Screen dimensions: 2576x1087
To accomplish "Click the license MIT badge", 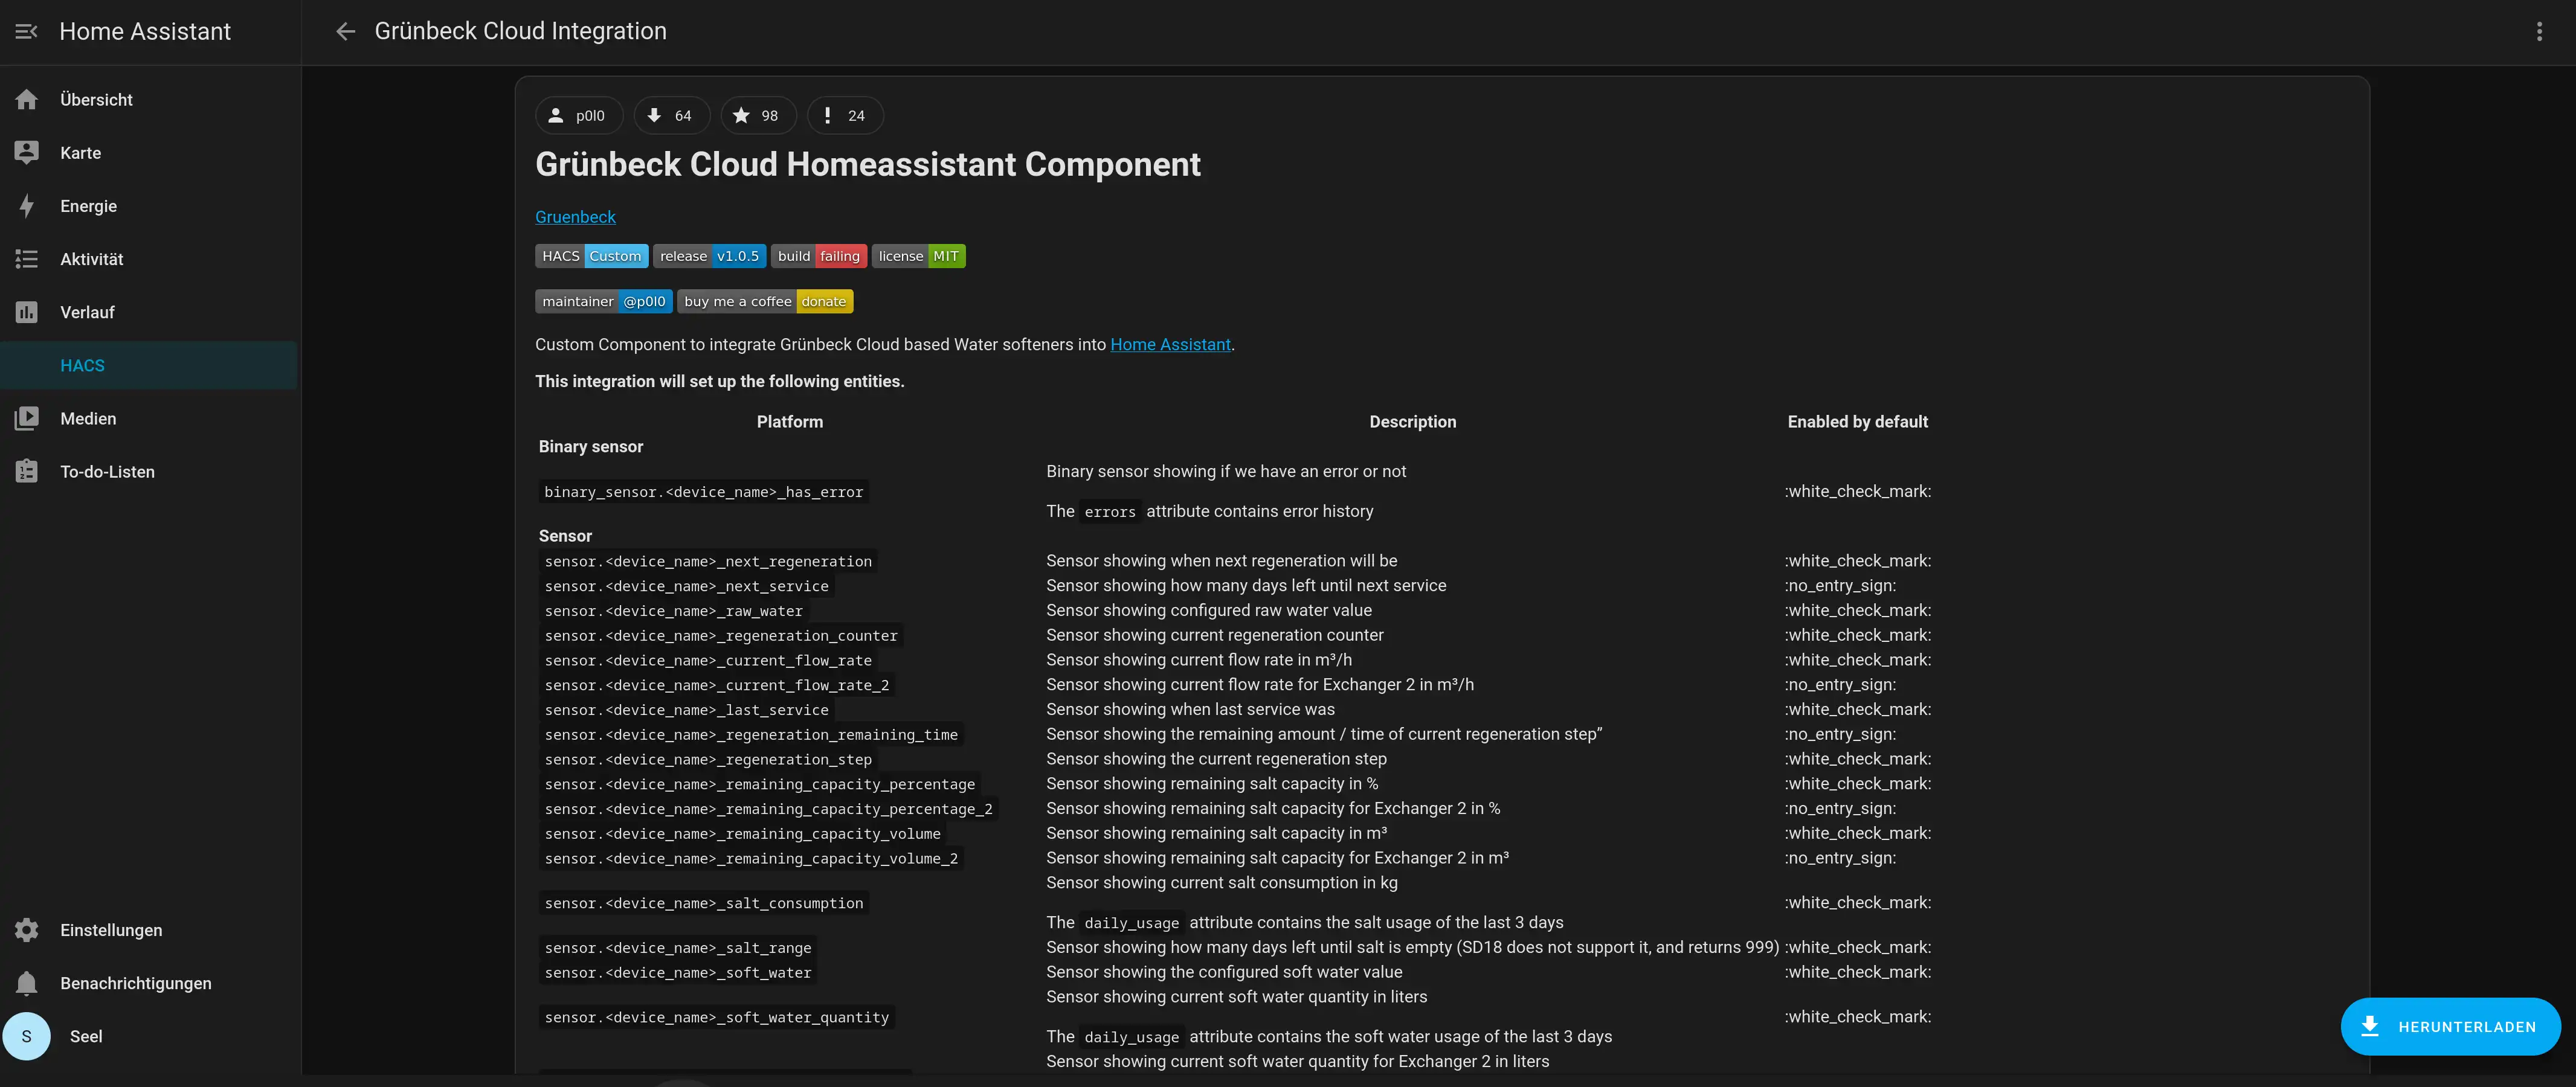I will coord(919,256).
